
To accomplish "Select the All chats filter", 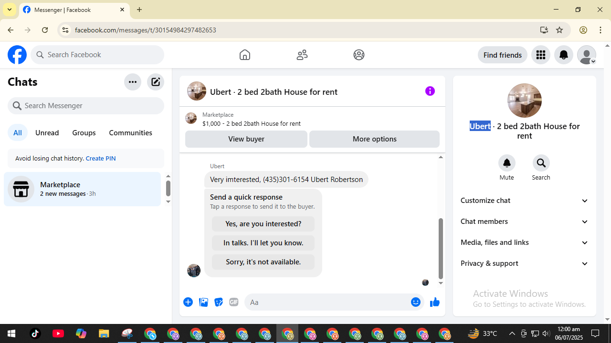I will coord(18,132).
